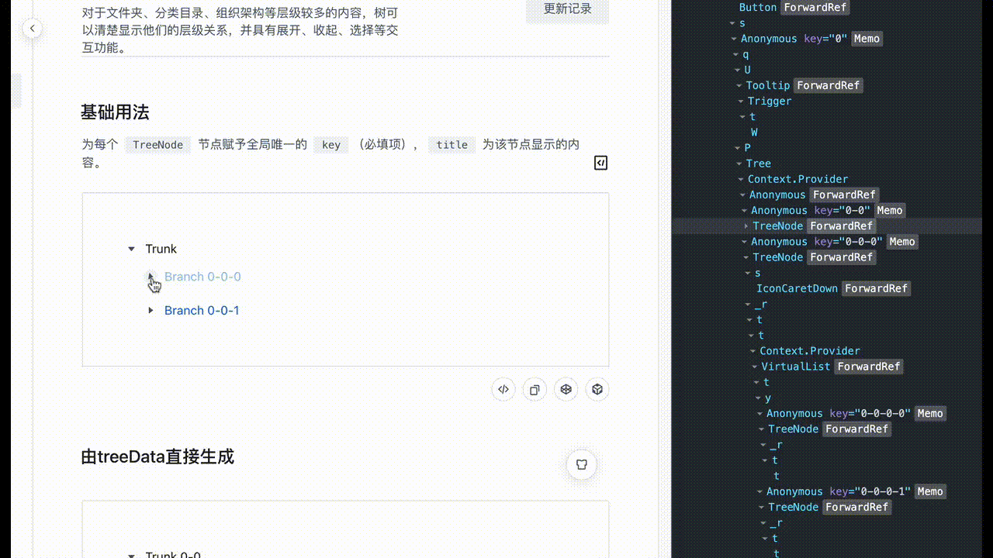The image size is (993, 558).
Task: Open the demo in CodeSandbox
Action: pos(566,389)
